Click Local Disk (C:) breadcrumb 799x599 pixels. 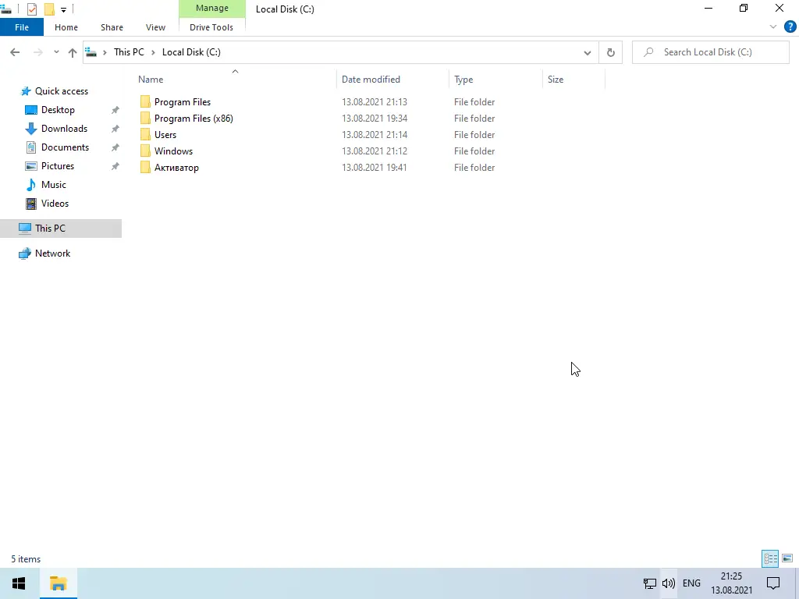pos(191,52)
